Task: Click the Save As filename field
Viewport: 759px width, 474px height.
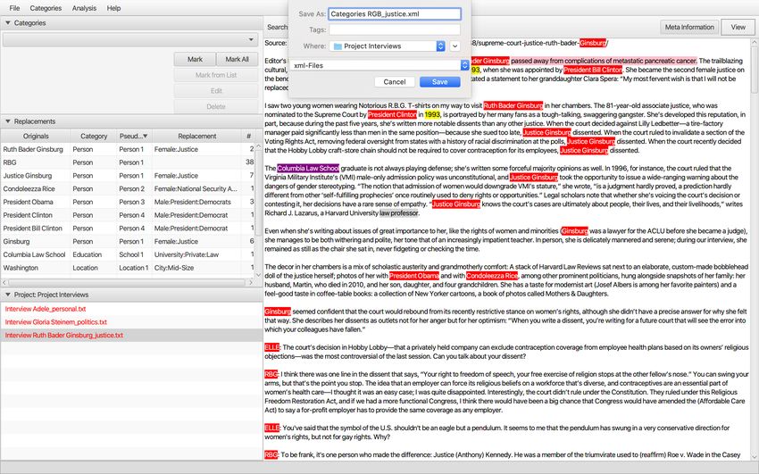Action: [395, 14]
